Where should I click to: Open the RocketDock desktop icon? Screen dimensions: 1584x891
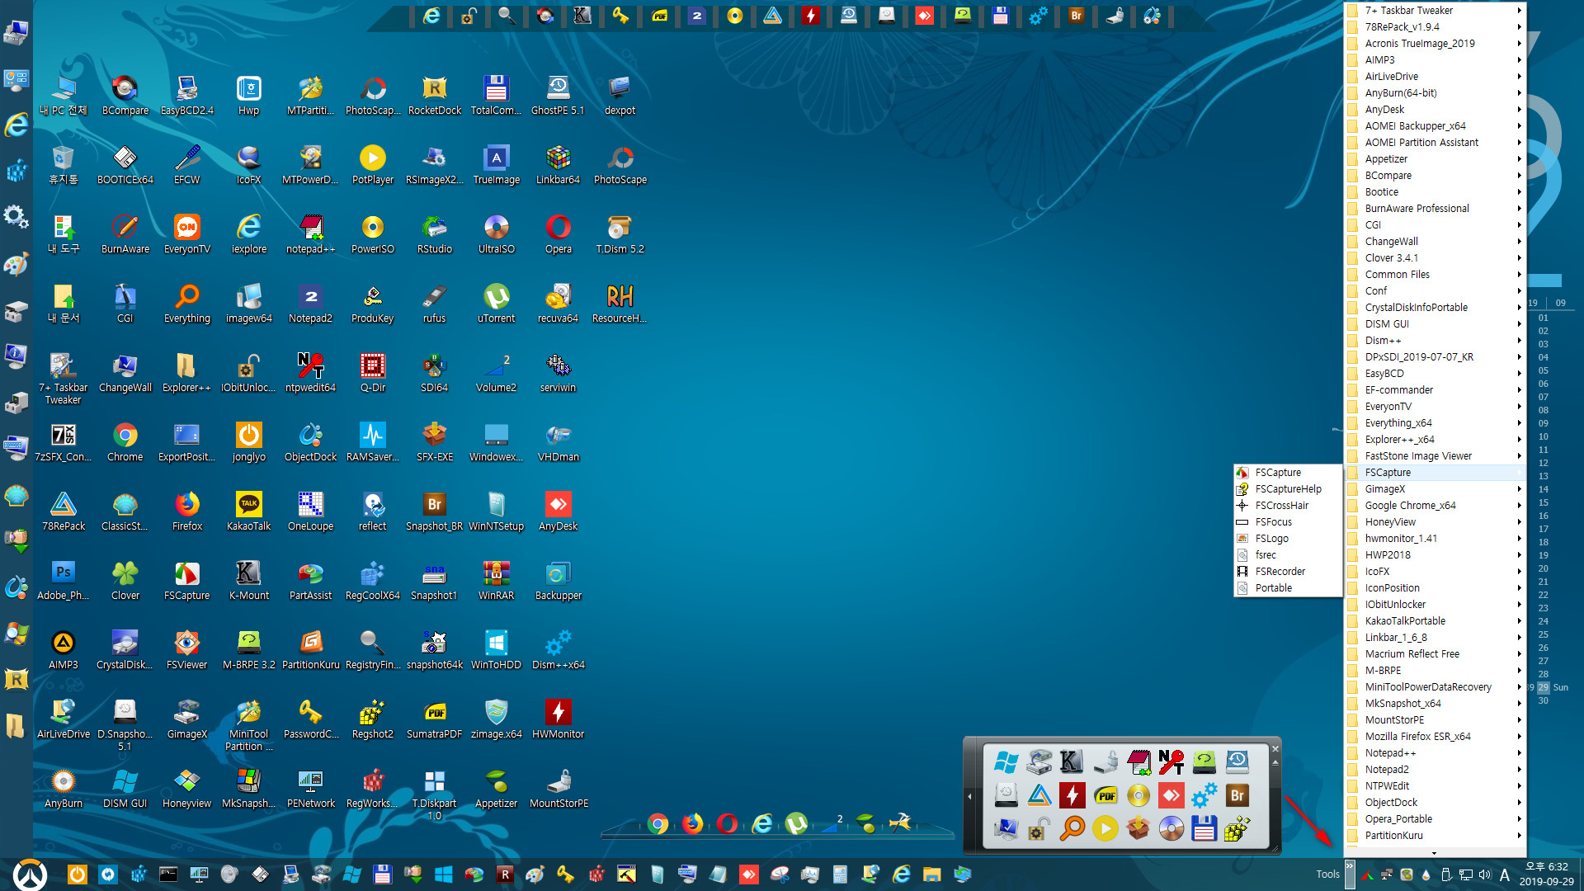[x=435, y=95]
